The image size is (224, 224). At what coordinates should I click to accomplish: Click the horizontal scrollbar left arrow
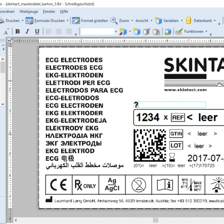coord(16,221)
